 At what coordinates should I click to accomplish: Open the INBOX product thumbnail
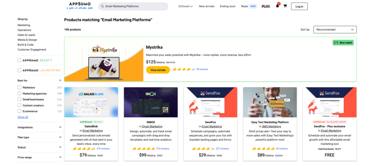151,102
